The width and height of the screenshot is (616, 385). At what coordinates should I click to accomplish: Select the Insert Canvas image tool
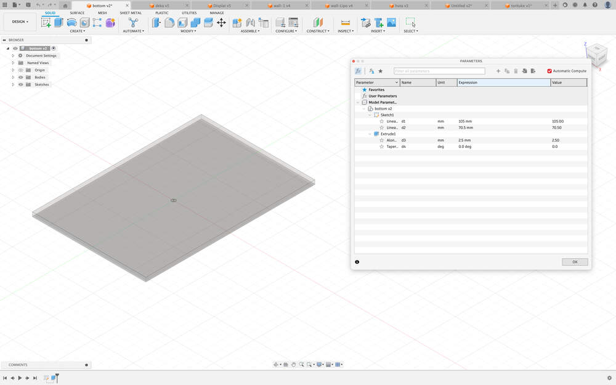point(391,22)
